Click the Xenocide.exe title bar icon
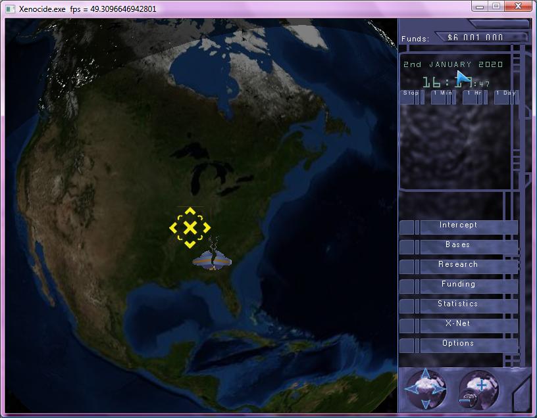537x418 pixels. 11,9
